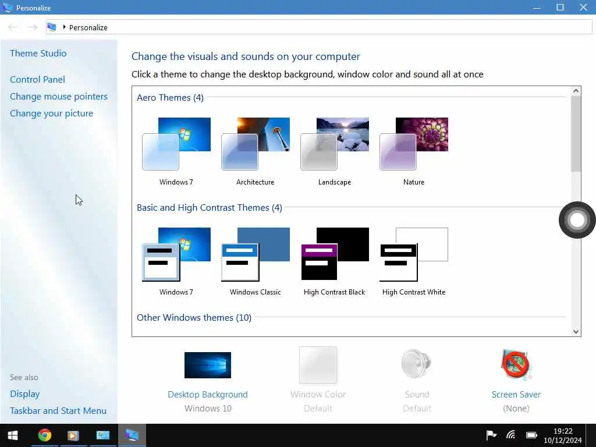The image size is (596, 447).
Task: Go forward with the forward arrow
Action: [x=33, y=27]
